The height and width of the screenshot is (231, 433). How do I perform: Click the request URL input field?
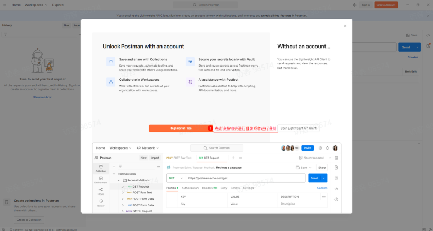click(x=374, y=47)
